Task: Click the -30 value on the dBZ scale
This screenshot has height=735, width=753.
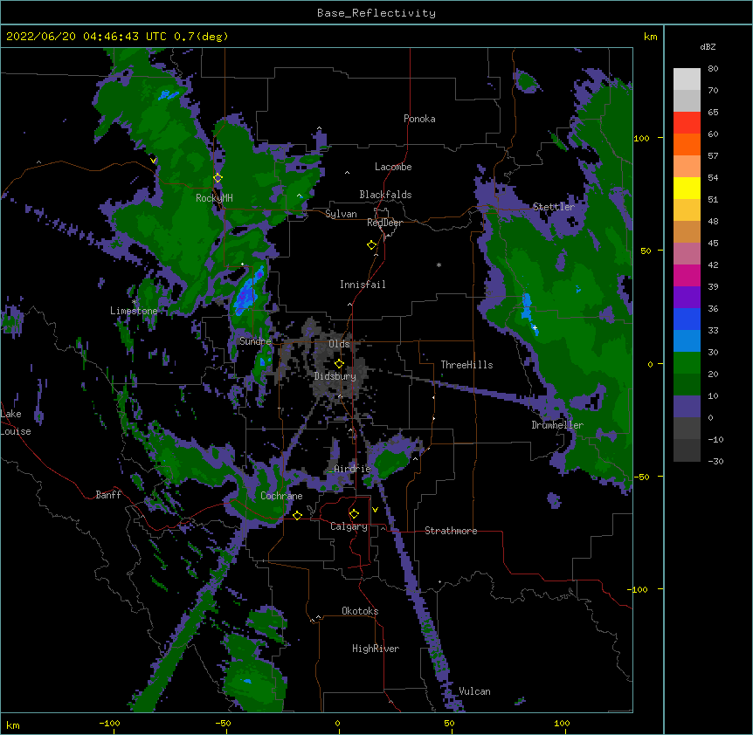Action: pyautogui.click(x=716, y=461)
